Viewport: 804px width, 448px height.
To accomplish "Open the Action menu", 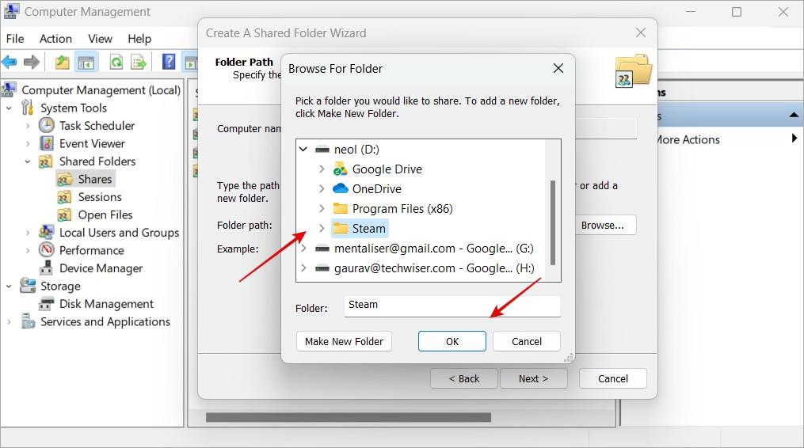I will (x=55, y=39).
